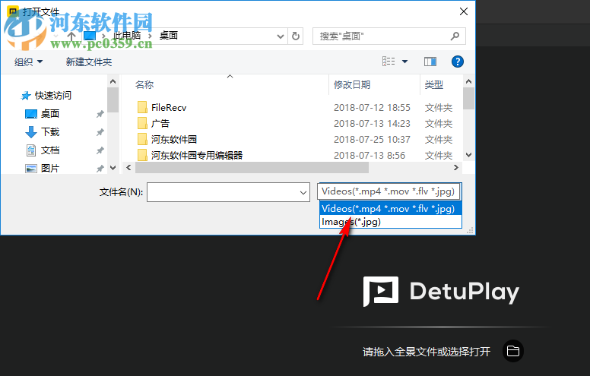Click the navigation pane scroll-up arrow
The image size is (590, 376).
click(113, 81)
